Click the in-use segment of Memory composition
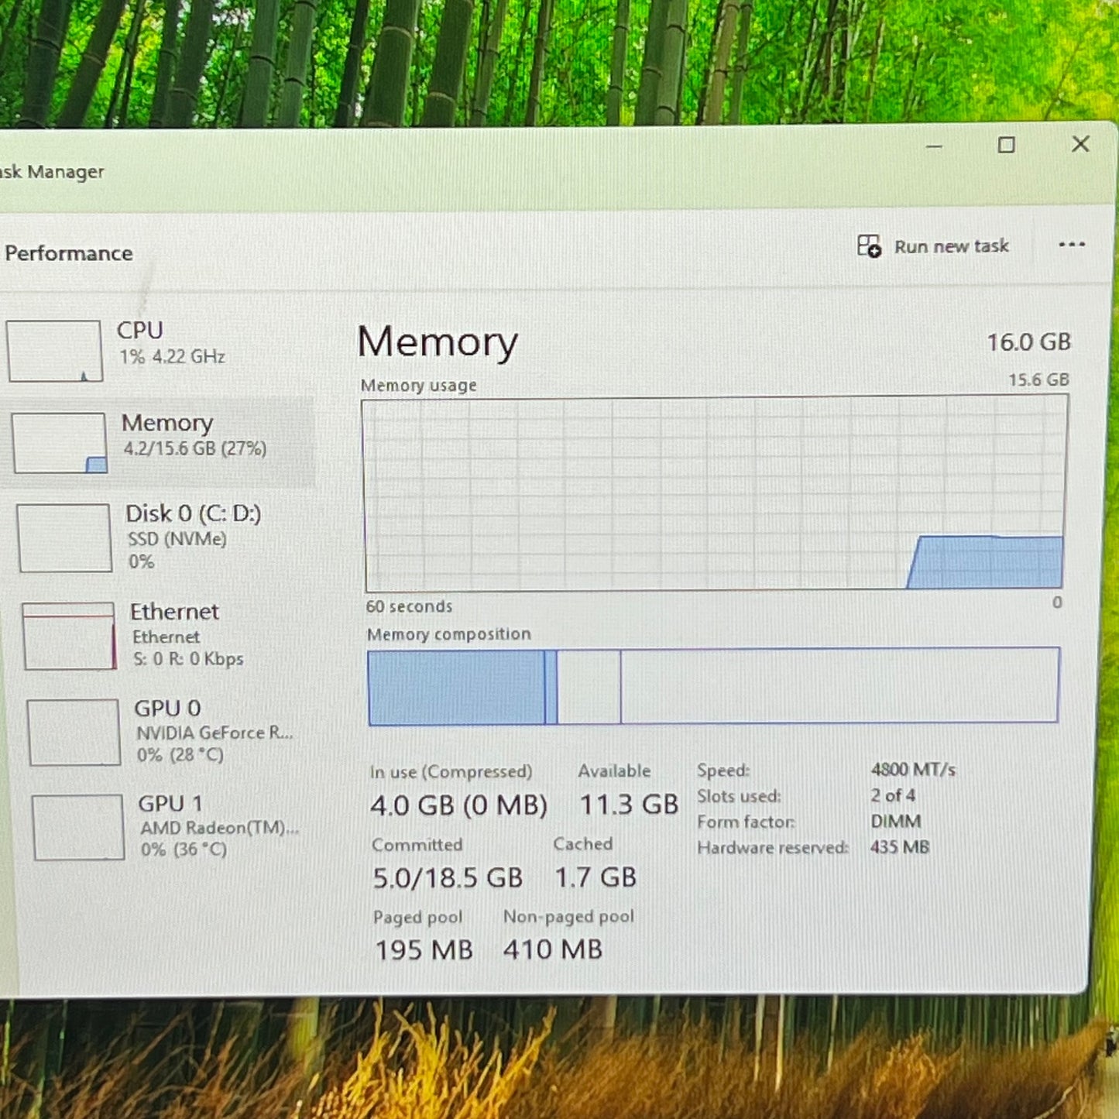 (456, 687)
